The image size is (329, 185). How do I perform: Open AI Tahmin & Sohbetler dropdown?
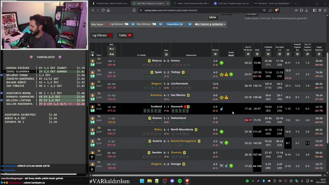[x=210, y=24]
